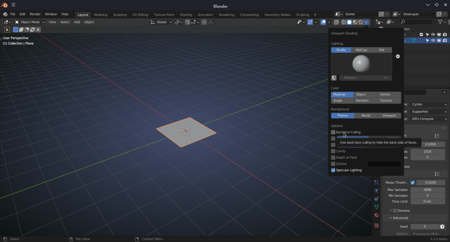Click the snapping magnet icon

pos(187,22)
